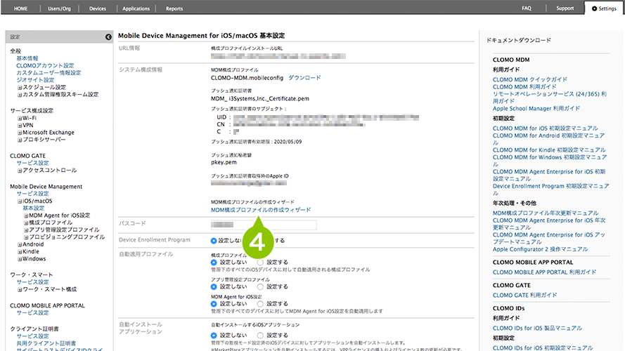Open CLOMO MDM for iOS 初期設定マニュアル
This screenshot has width=625, height=351.
pos(546,128)
